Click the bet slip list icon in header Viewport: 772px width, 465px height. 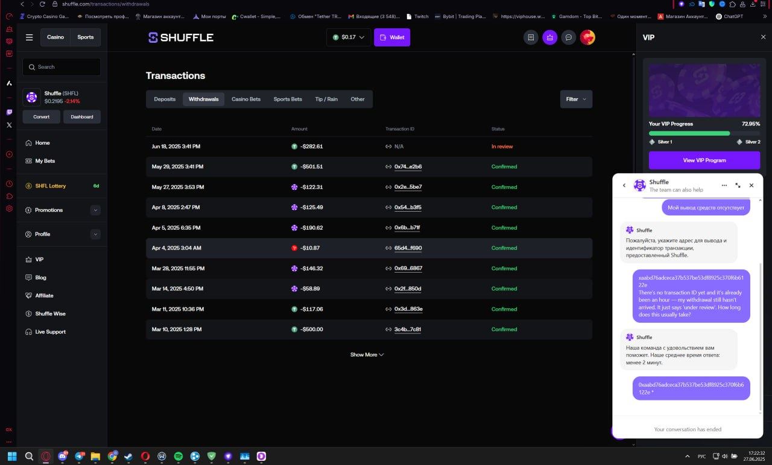pos(531,37)
